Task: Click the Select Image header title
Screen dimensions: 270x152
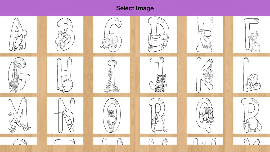Action: (x=135, y=8)
